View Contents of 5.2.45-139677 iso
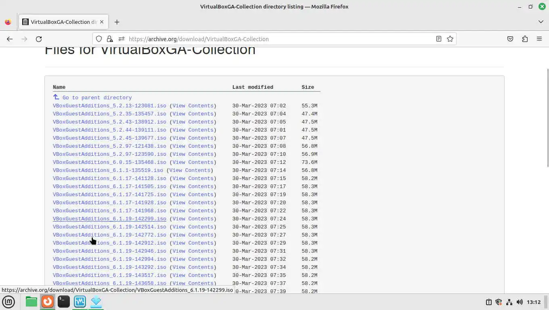Image resolution: width=549 pixels, height=310 pixels. 193,138
